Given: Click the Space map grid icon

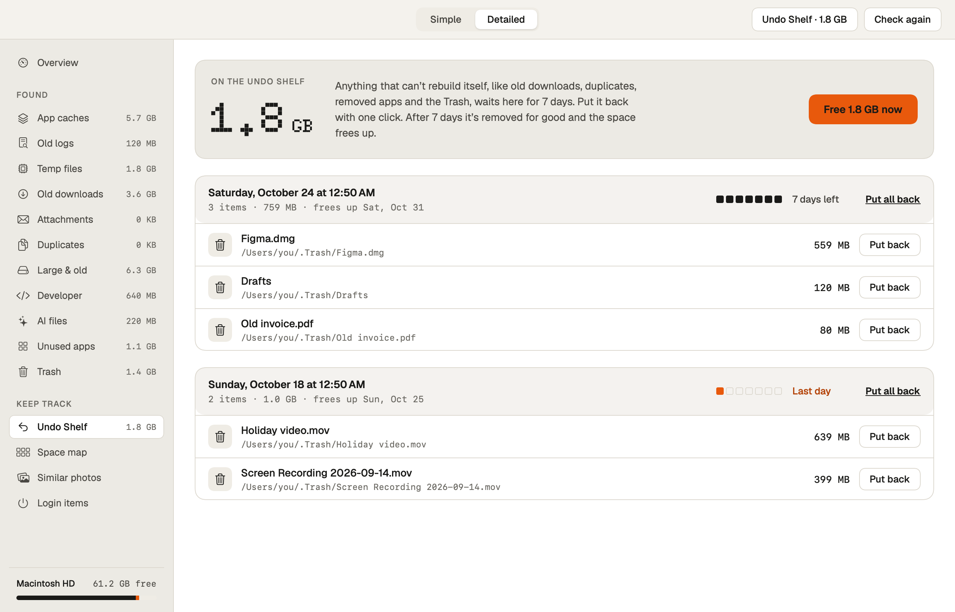Looking at the screenshot, I should click(23, 452).
